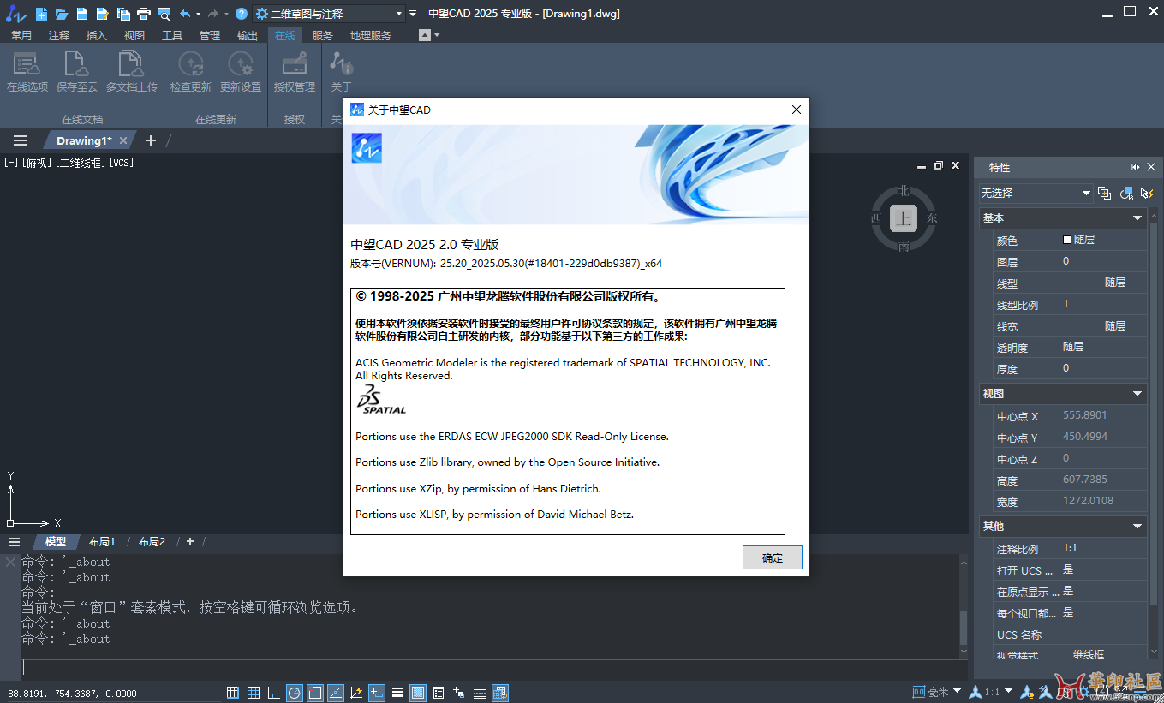
Task: Click the 关于 About ribbon tool
Action: point(341,72)
